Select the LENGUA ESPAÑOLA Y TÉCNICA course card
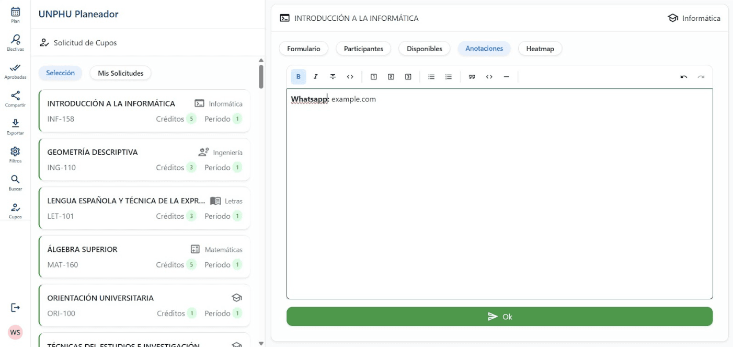This screenshot has width=733, height=350. pos(144,208)
